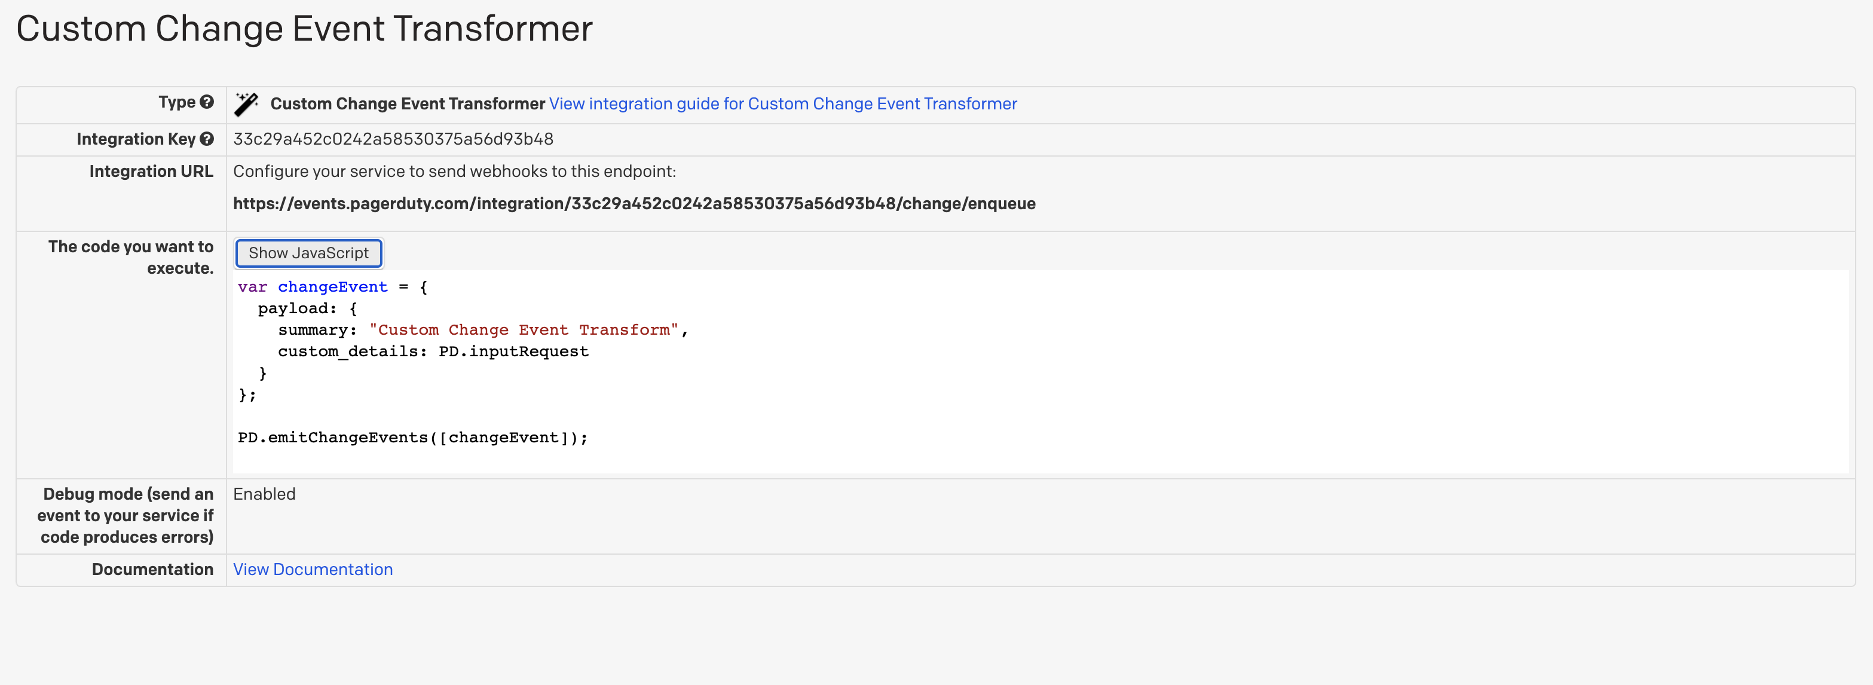
Task: Click the summary string "Custom Change Event Transform"
Action: [x=524, y=329]
